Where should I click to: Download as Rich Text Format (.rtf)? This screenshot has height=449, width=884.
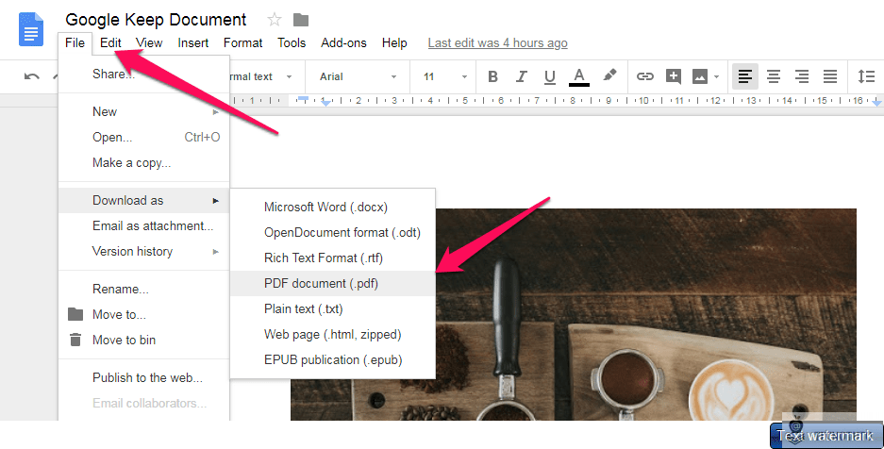click(x=333, y=258)
